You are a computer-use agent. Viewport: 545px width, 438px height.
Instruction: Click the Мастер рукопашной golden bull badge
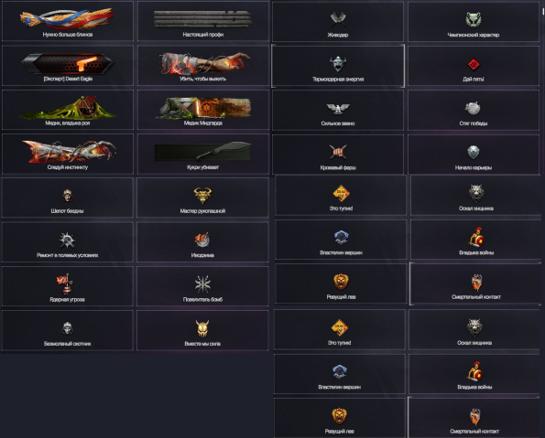pos(202,198)
